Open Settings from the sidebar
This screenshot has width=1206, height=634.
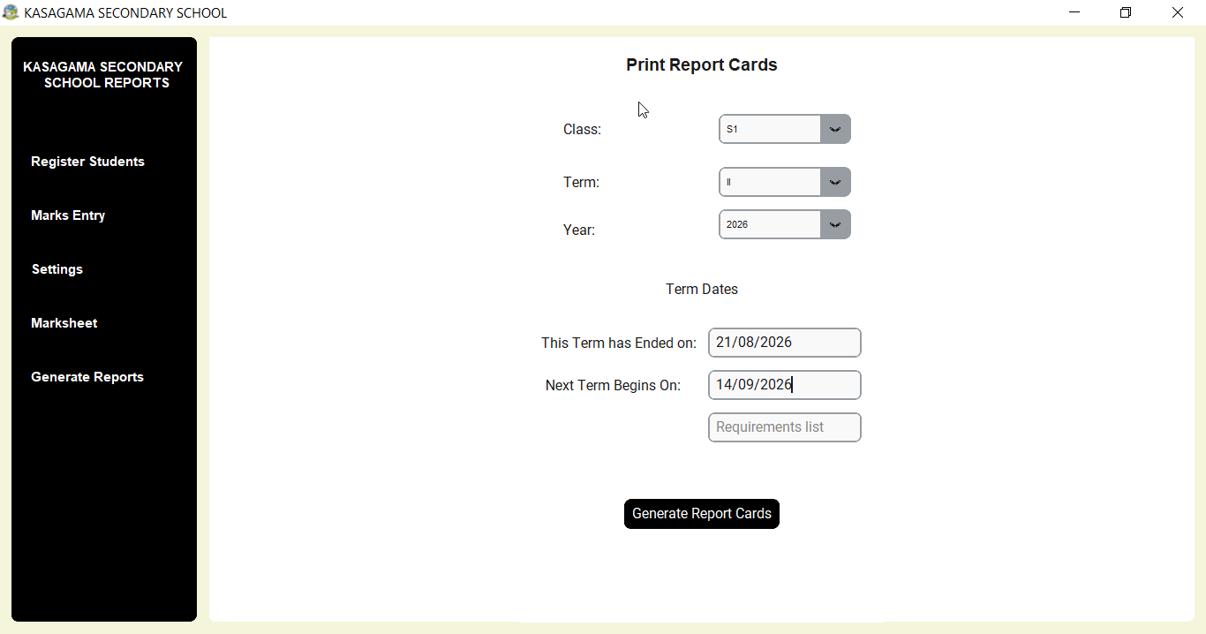57,269
